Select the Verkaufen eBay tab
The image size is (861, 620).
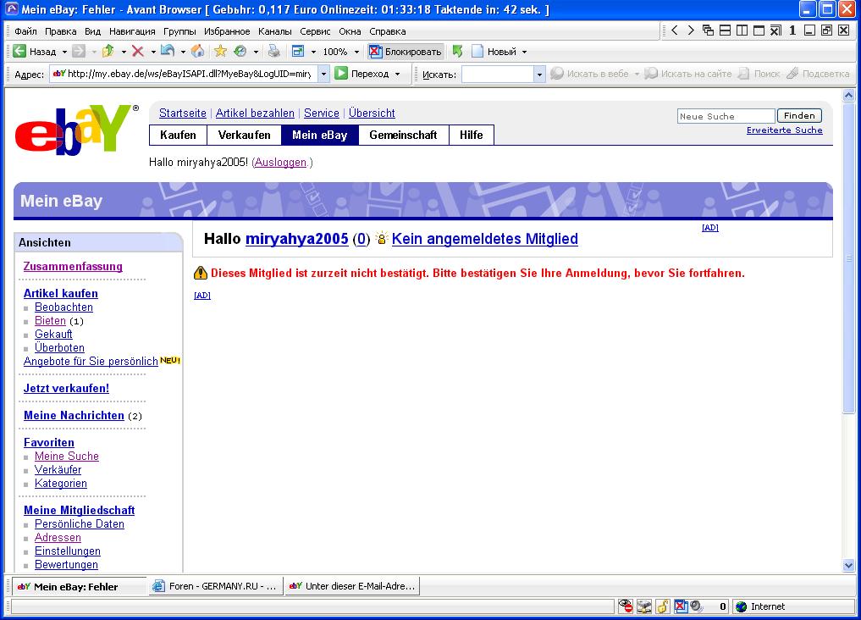pyautogui.click(x=244, y=135)
